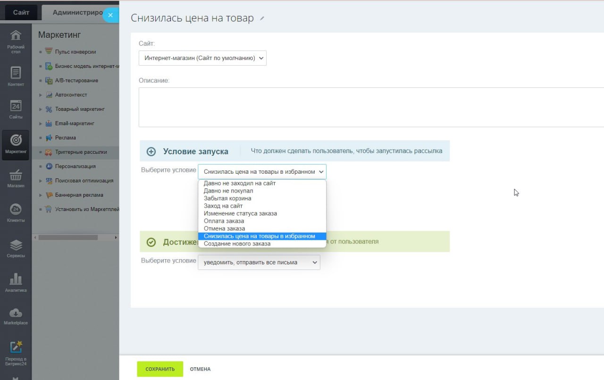Close the slide panel with blue X

pos(110,15)
